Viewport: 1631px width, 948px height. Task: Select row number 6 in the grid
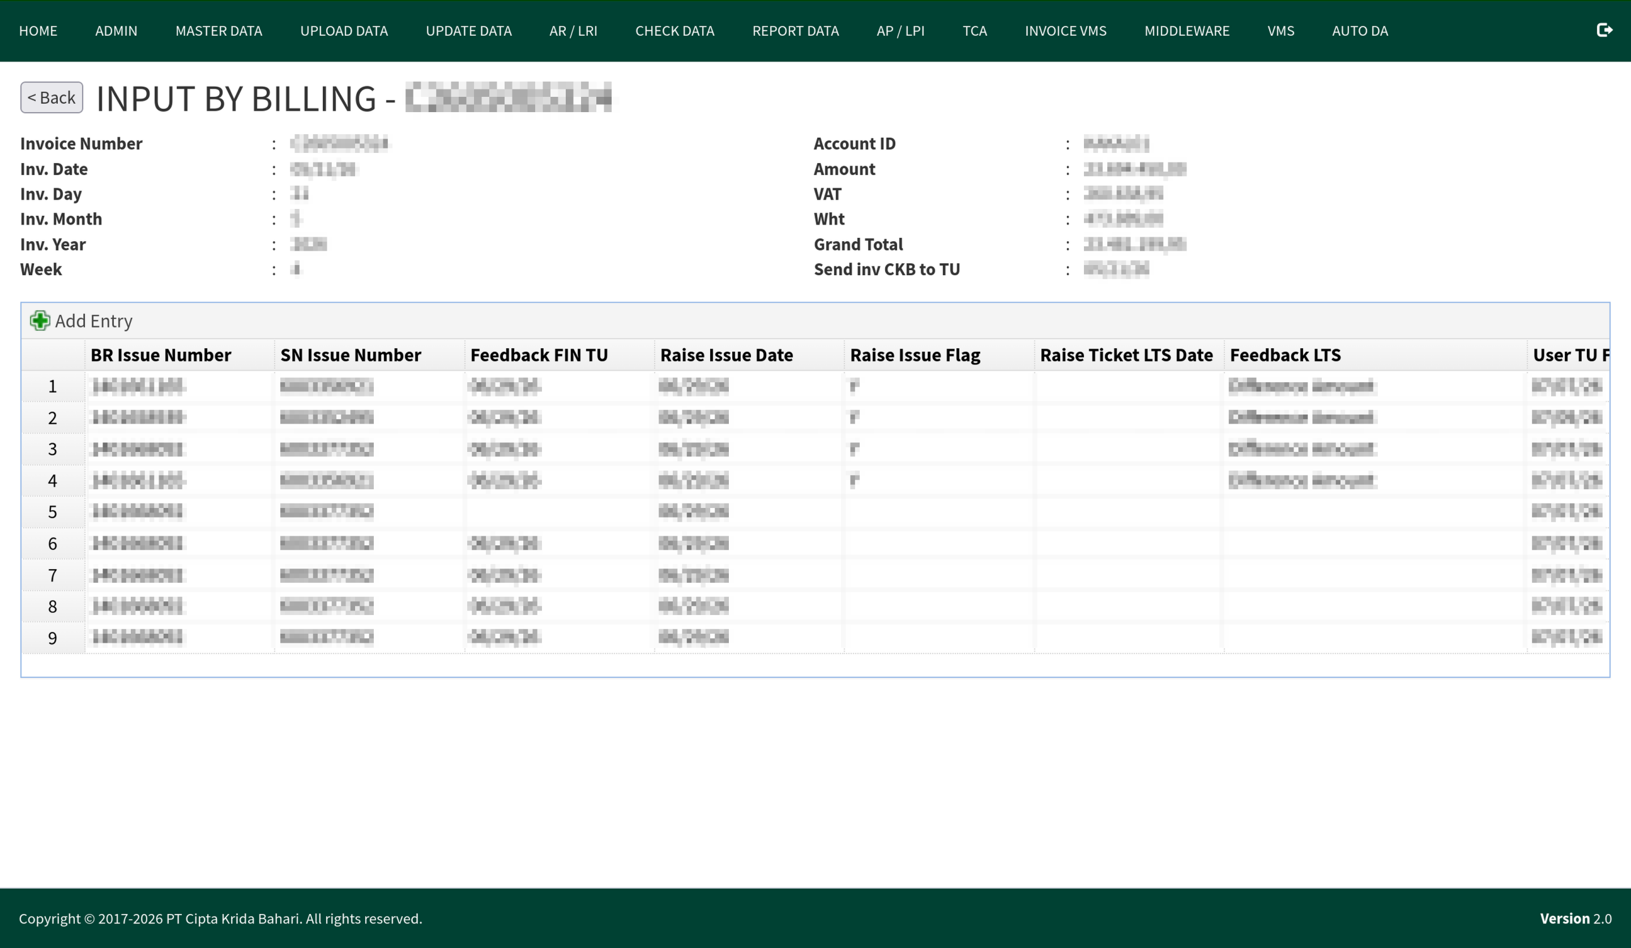(53, 544)
